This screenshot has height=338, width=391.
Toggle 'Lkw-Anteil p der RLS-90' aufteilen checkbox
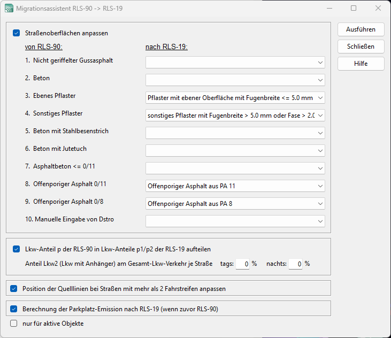click(17, 249)
